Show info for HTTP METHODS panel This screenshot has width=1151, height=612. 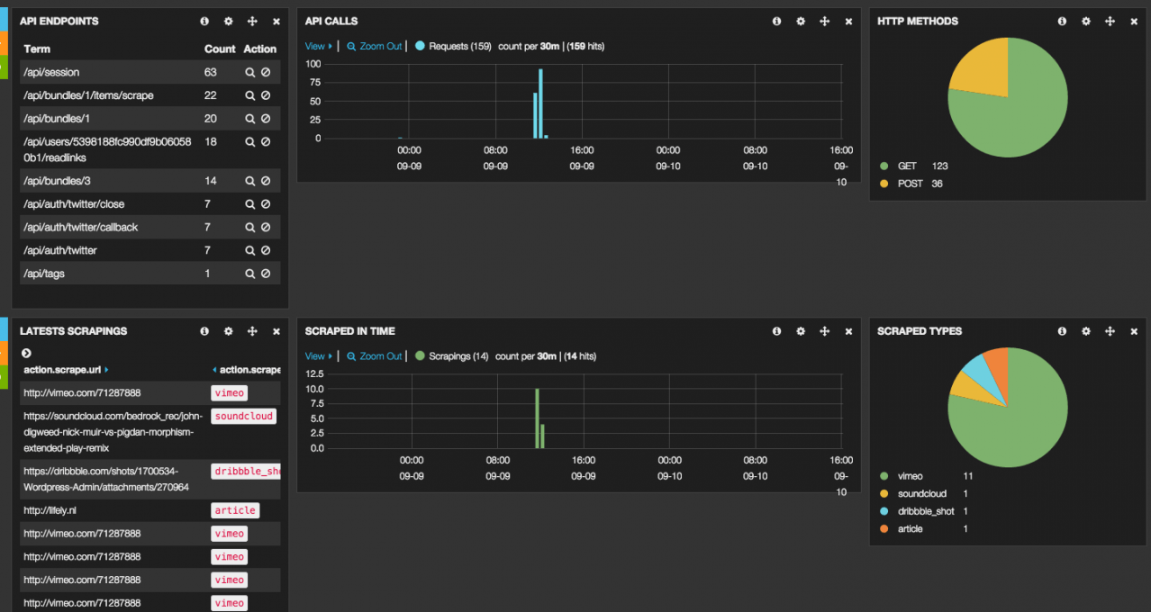coord(1062,21)
